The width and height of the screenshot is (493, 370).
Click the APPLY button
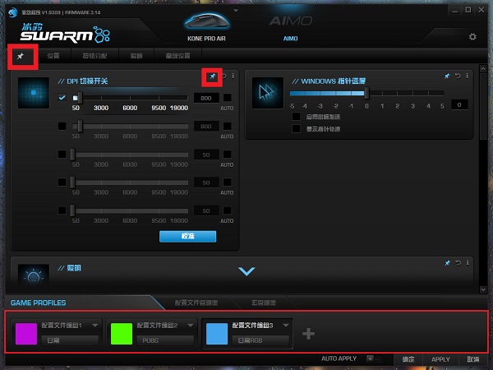coord(440,359)
